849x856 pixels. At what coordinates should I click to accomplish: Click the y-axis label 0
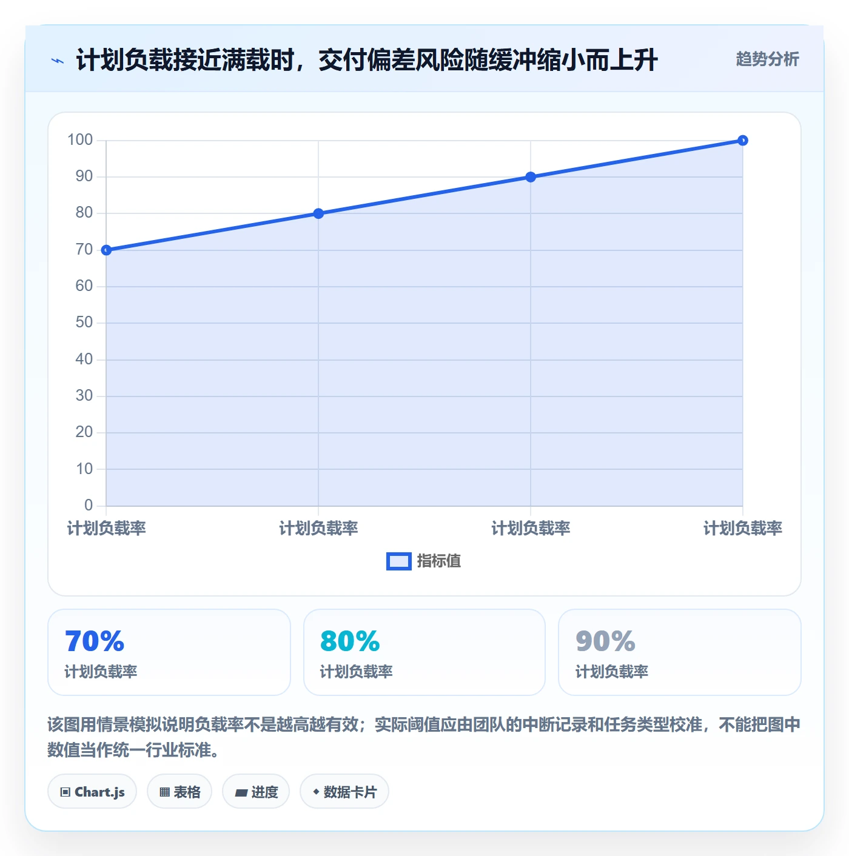[x=89, y=505]
